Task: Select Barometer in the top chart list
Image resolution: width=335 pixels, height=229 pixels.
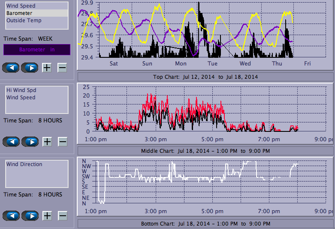Action: [19, 13]
